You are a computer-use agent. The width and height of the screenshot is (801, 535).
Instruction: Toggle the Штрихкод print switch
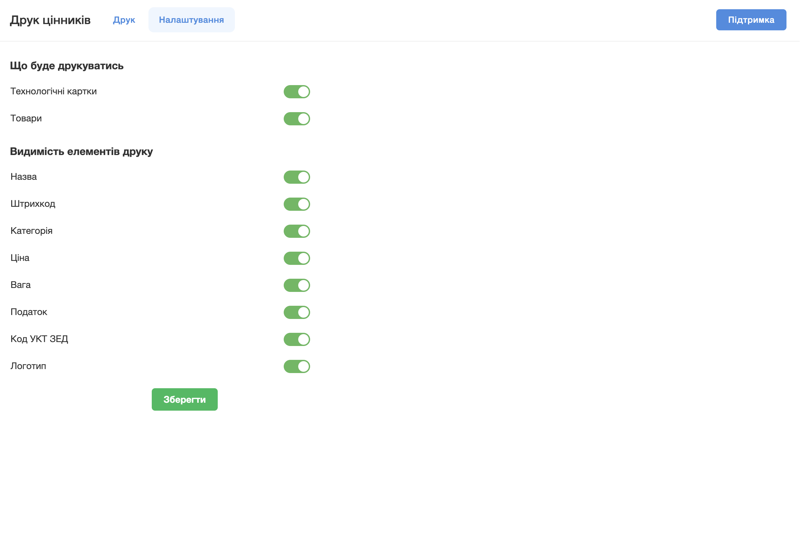pyautogui.click(x=297, y=204)
